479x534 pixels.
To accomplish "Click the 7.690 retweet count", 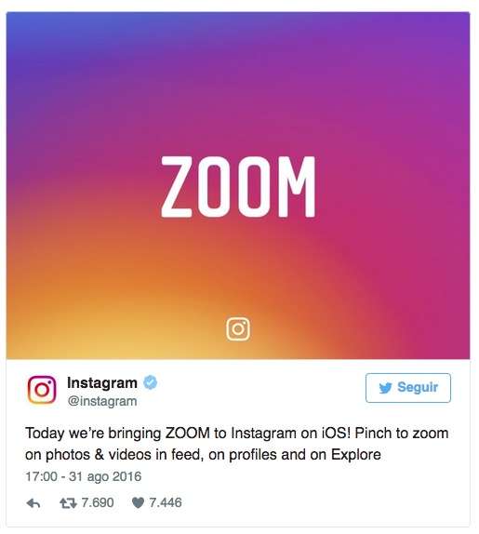I will (x=98, y=502).
